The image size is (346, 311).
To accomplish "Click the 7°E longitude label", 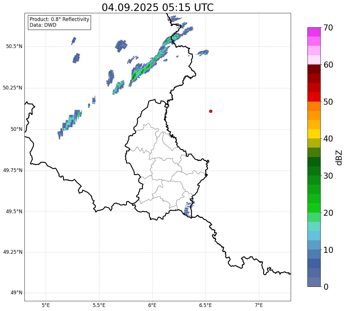I will [x=259, y=305].
